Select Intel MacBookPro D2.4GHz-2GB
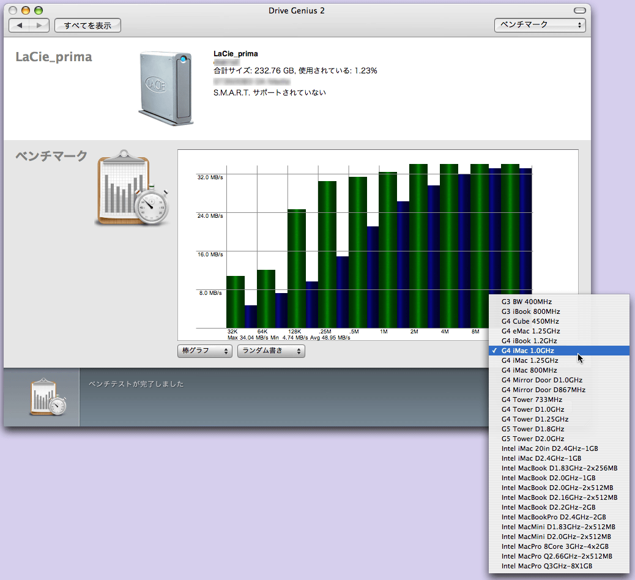 559,517
